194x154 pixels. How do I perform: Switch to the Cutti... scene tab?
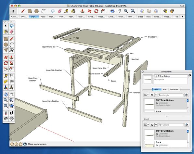15,17
